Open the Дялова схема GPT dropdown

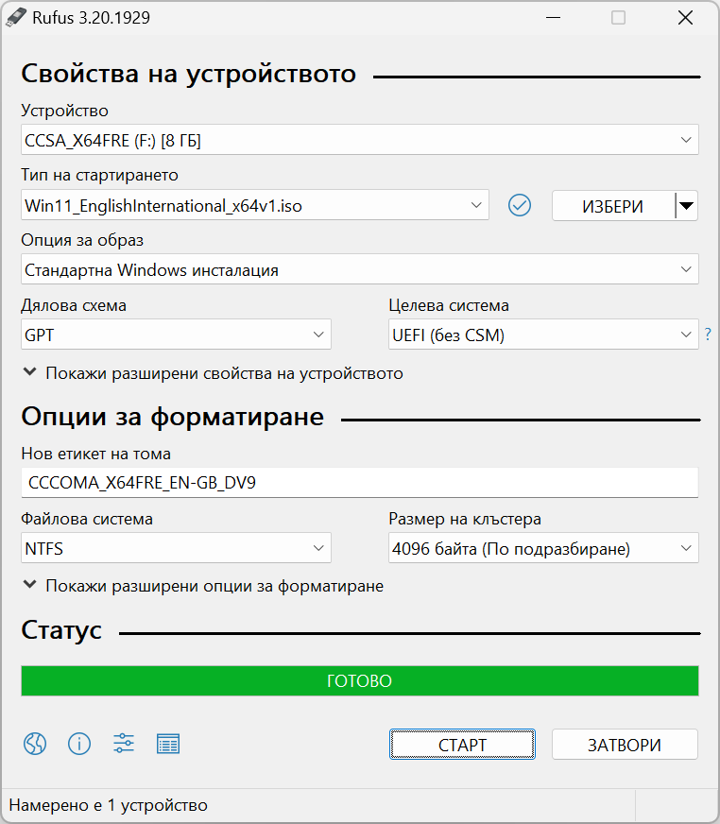coord(176,335)
